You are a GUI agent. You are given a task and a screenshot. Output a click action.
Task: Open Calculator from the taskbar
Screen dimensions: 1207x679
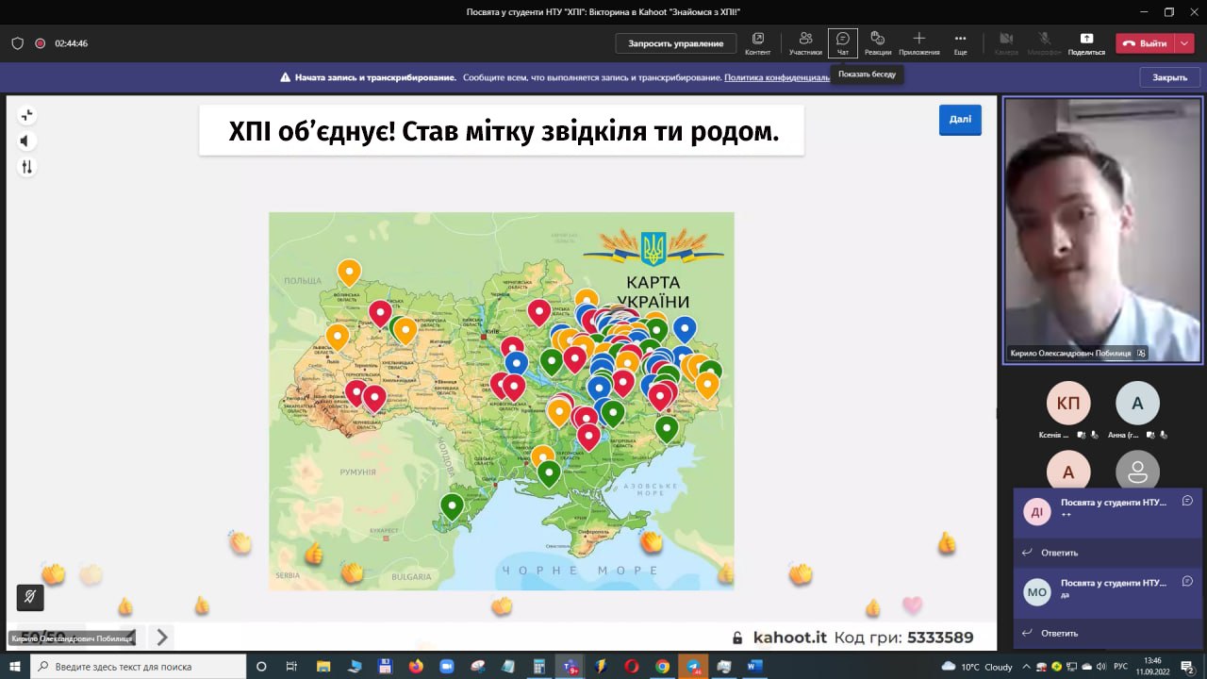pos(538,667)
